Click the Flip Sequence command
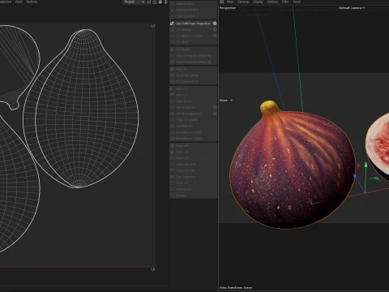Image resolution: width=389 pixels, height=292 pixels. (x=194, y=177)
